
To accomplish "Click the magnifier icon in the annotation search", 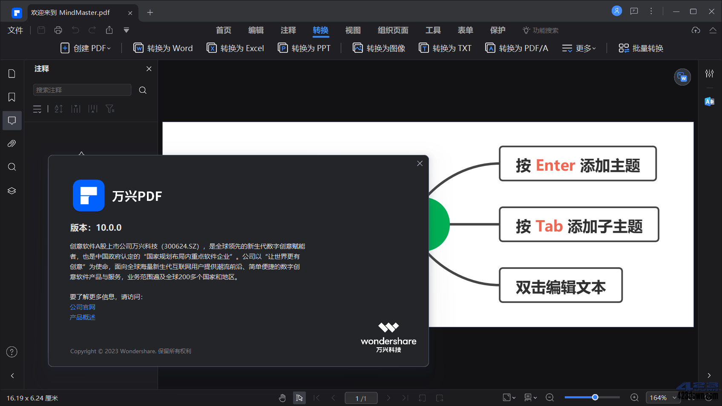I will click(x=142, y=90).
